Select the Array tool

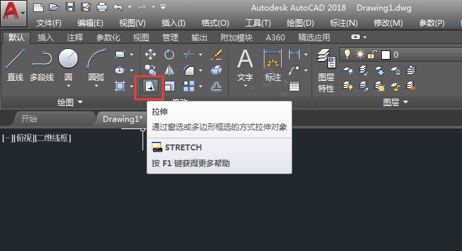[x=189, y=87]
